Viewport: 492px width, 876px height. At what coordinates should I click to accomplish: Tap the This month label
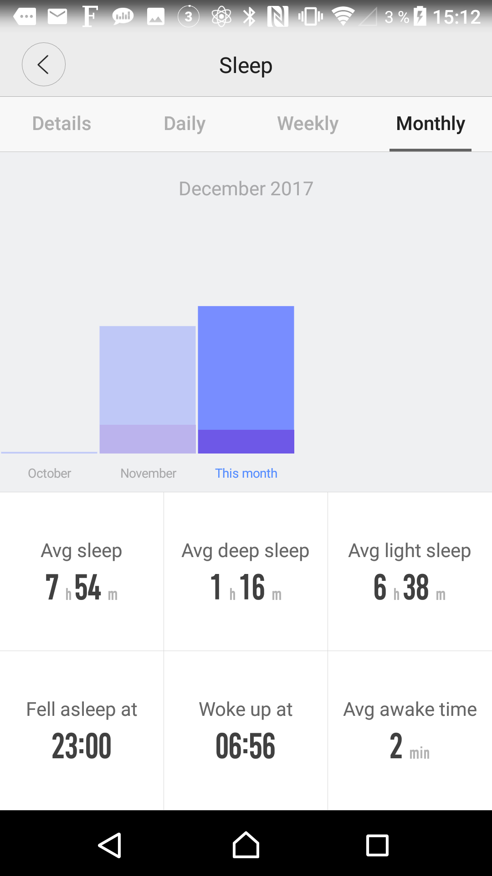246,473
